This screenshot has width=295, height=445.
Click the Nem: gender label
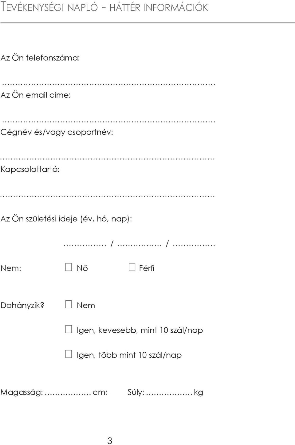point(11,268)
